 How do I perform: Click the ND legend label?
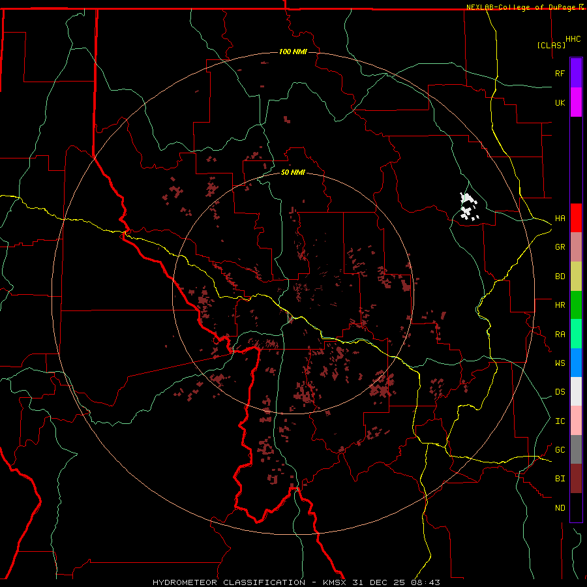click(560, 508)
